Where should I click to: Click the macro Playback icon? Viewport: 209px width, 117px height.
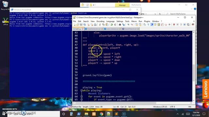click(181, 25)
